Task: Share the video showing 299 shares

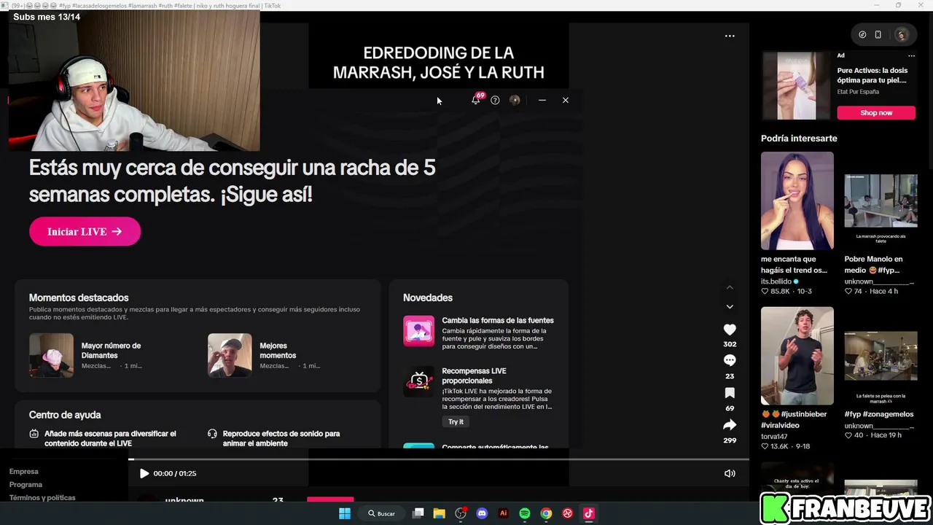Action: [x=730, y=424]
